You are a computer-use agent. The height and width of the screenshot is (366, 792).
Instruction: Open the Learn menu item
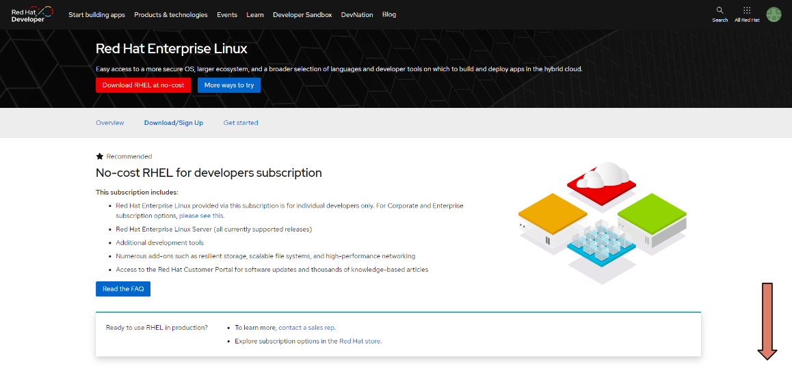click(x=255, y=14)
